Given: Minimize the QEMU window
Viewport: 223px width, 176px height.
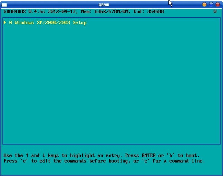Looking at the screenshot, I should tap(204, 4).
